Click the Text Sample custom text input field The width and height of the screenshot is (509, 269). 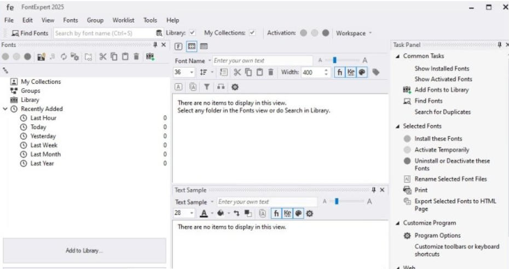coord(267,202)
